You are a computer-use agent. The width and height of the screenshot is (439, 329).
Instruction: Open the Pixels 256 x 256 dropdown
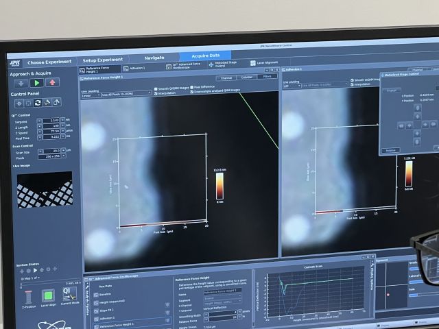click(x=52, y=156)
